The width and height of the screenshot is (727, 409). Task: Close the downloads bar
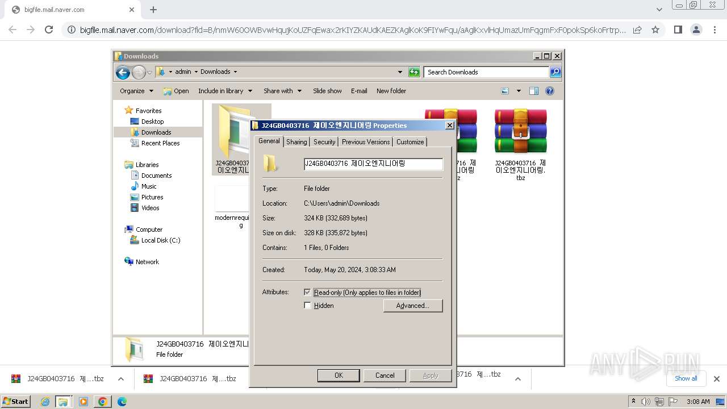click(716, 378)
